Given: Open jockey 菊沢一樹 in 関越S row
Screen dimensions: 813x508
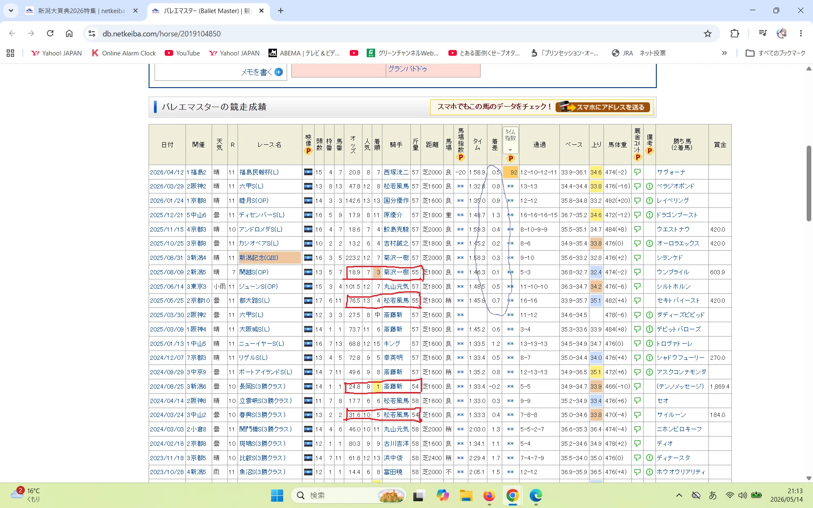Looking at the screenshot, I should (396, 272).
